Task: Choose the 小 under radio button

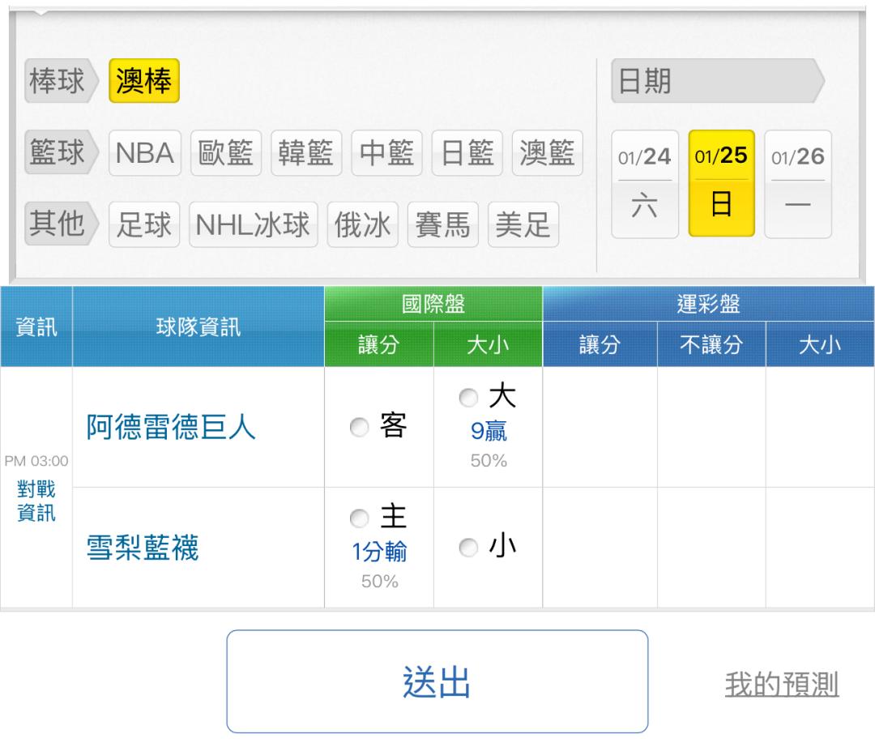Action: point(466,548)
